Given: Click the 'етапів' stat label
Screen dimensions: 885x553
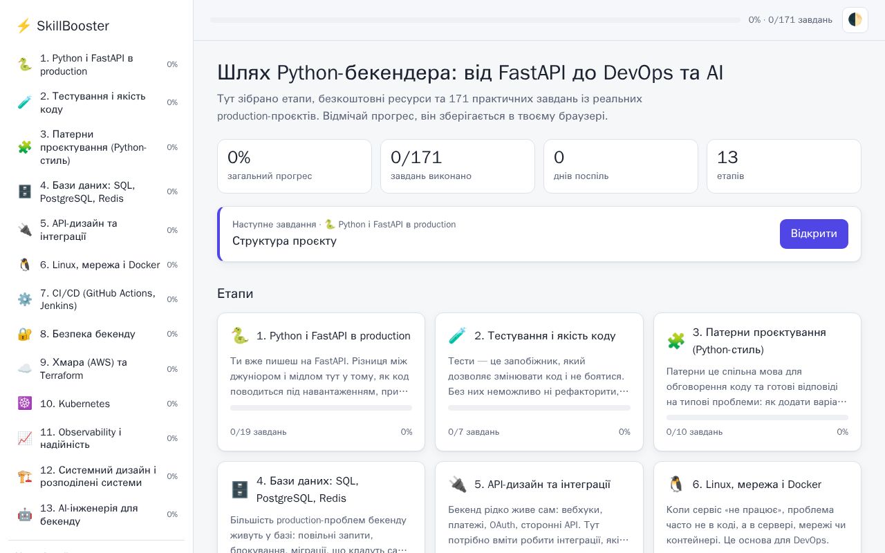Looking at the screenshot, I should click(731, 176).
